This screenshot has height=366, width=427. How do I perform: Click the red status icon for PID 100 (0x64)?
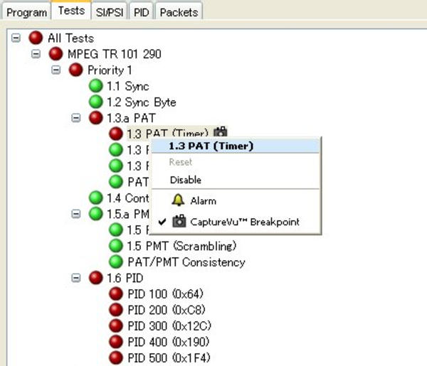click(x=116, y=294)
